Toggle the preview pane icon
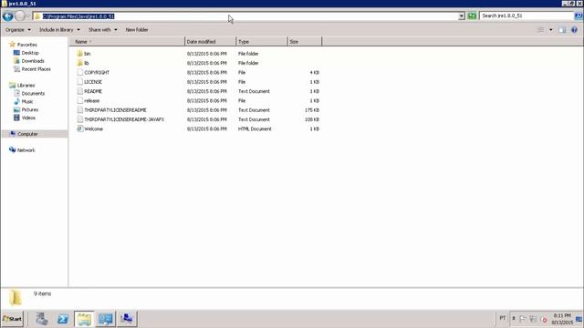Viewport: 584px width, 328px height. [x=562, y=30]
